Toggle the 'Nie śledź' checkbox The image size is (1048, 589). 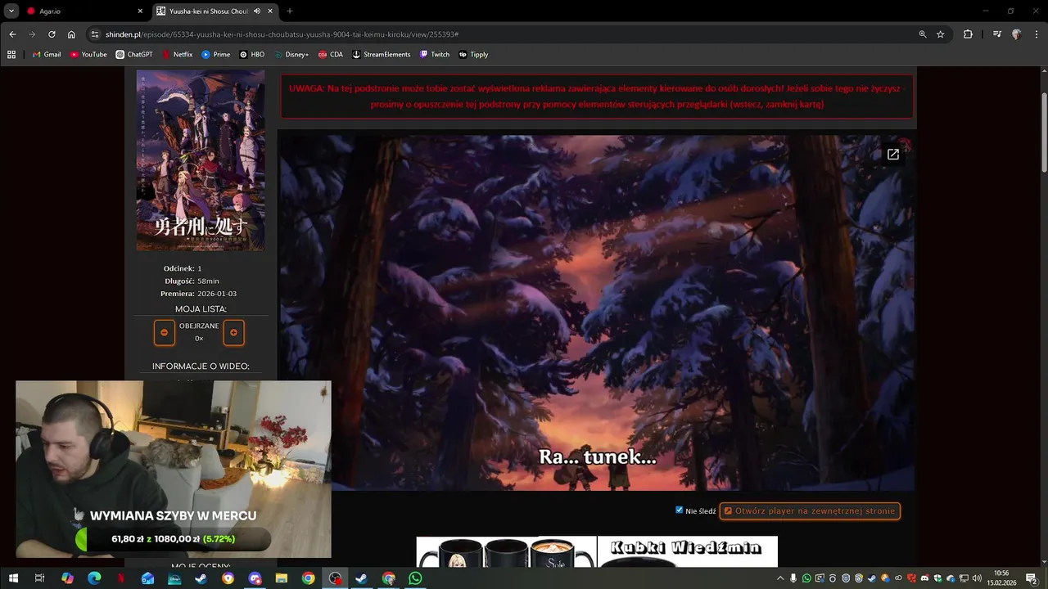[x=680, y=510]
